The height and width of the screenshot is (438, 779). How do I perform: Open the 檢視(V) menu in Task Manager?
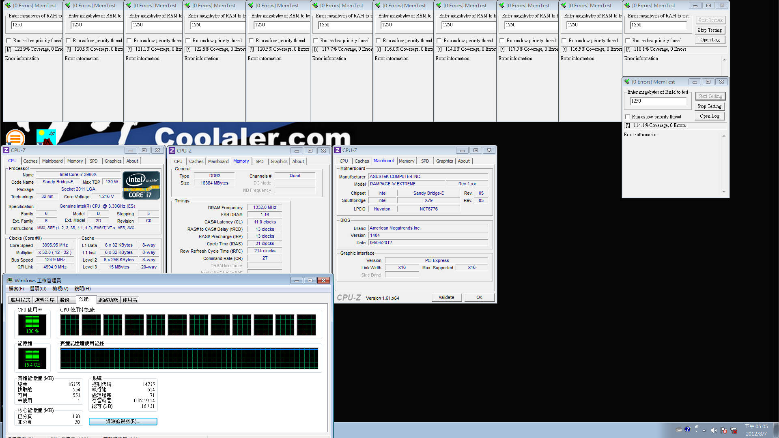pos(60,289)
